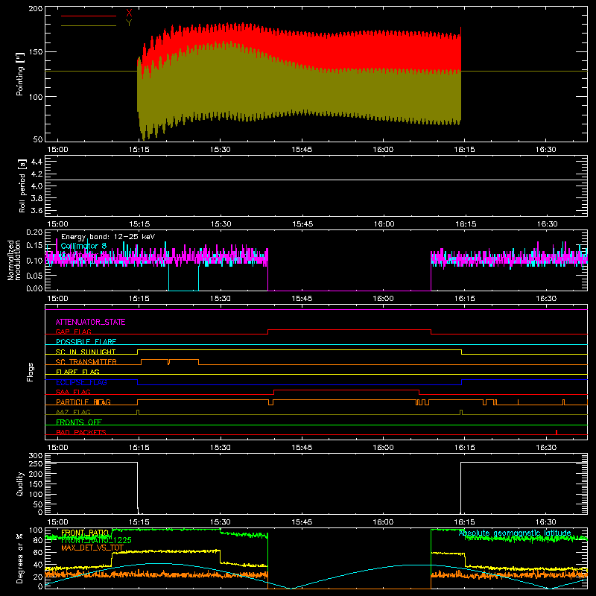Click the yellow FLARE_FLAG label
The width and height of the screenshot is (596, 596).
pos(77,371)
